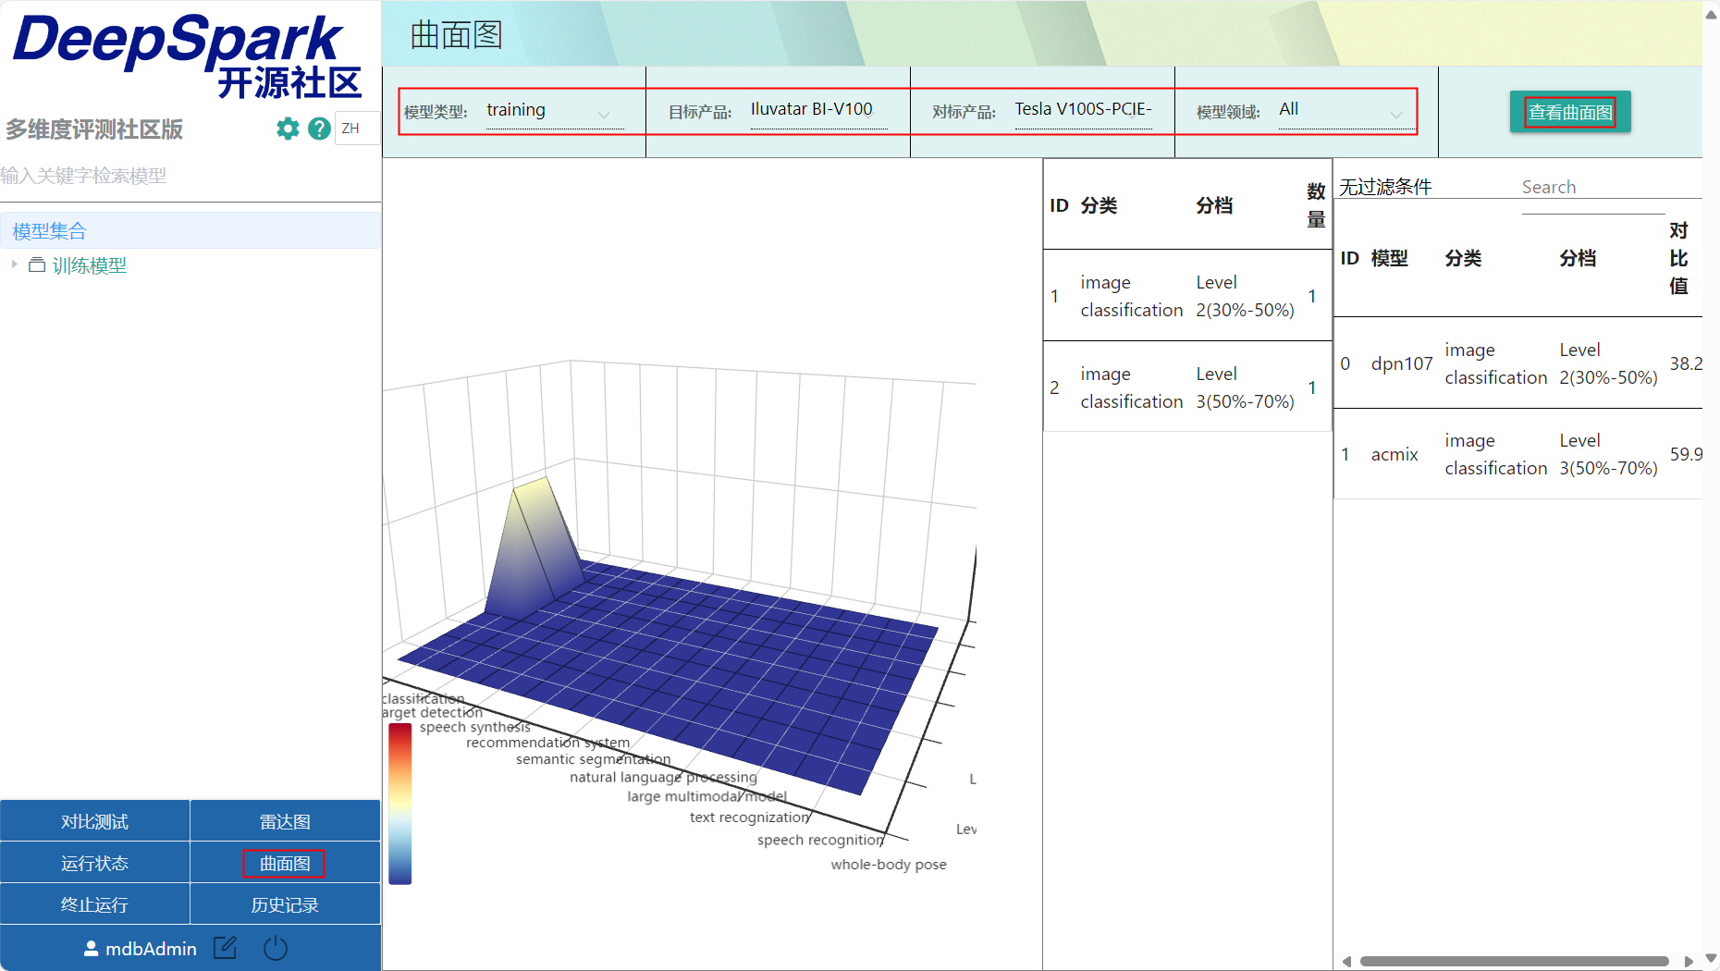Click the help question mark icon
1720x971 pixels.
(319, 129)
